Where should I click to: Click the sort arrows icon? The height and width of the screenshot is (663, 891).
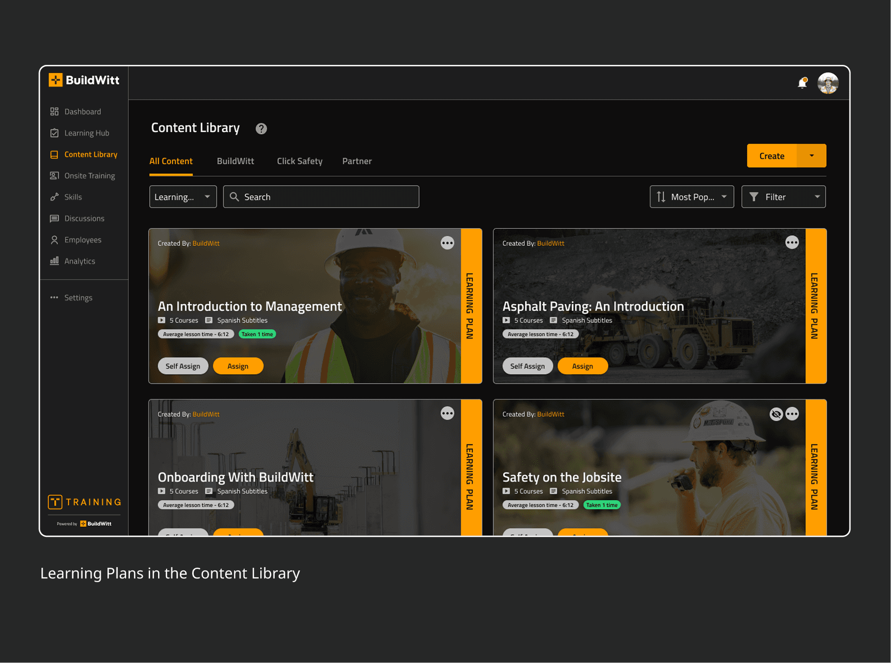coord(661,197)
